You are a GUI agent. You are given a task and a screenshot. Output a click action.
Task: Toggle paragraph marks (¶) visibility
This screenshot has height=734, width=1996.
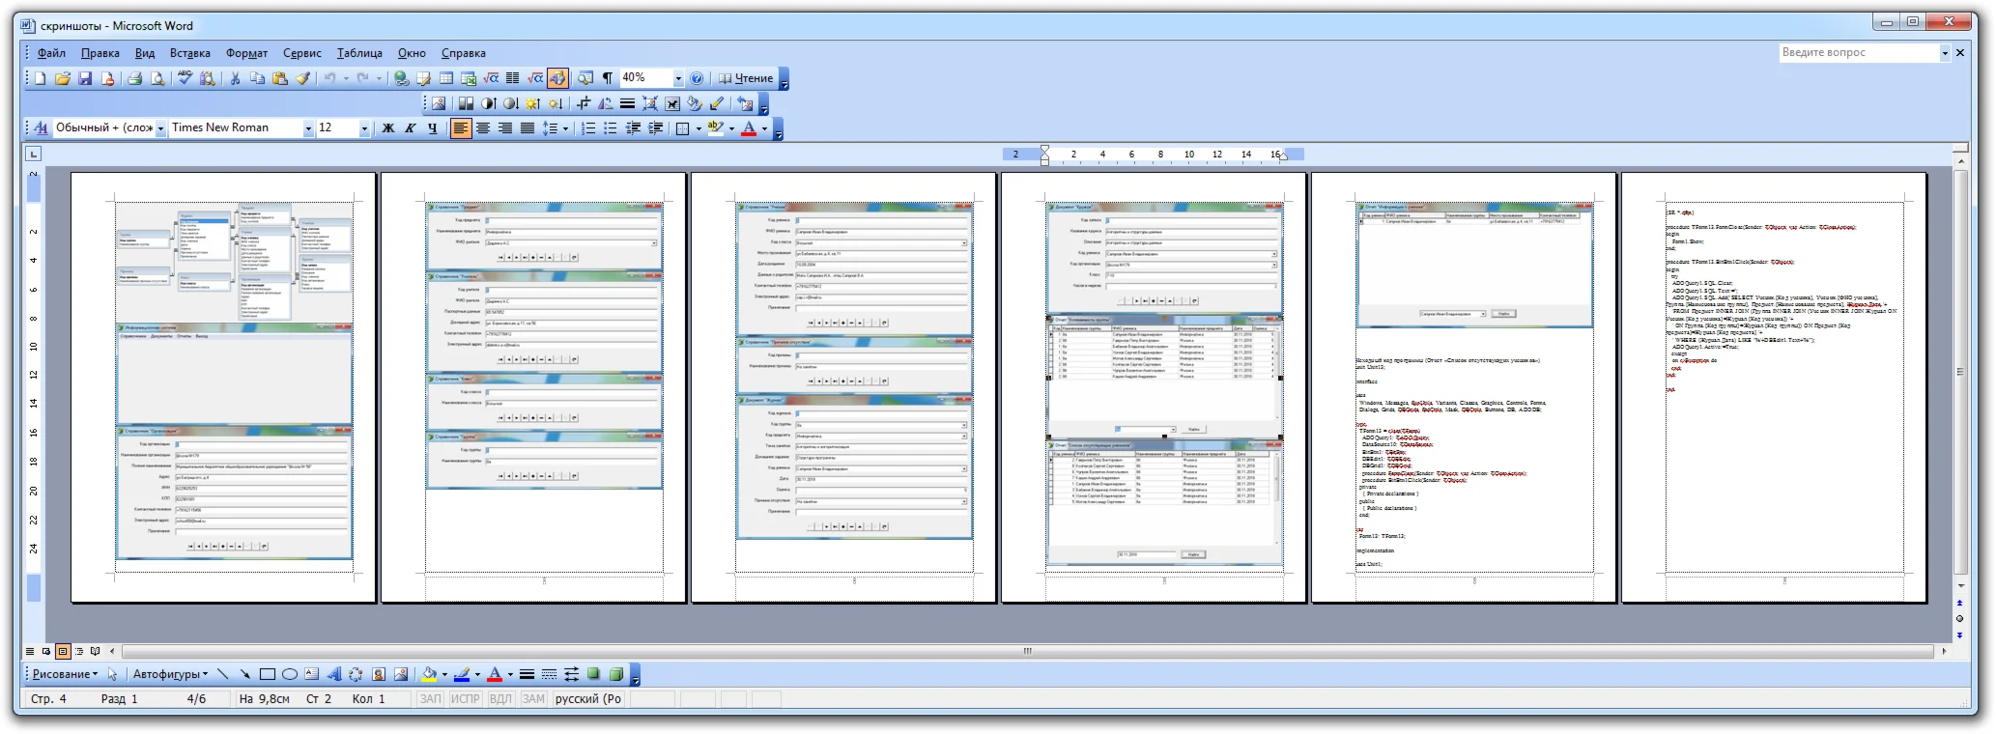tap(608, 78)
